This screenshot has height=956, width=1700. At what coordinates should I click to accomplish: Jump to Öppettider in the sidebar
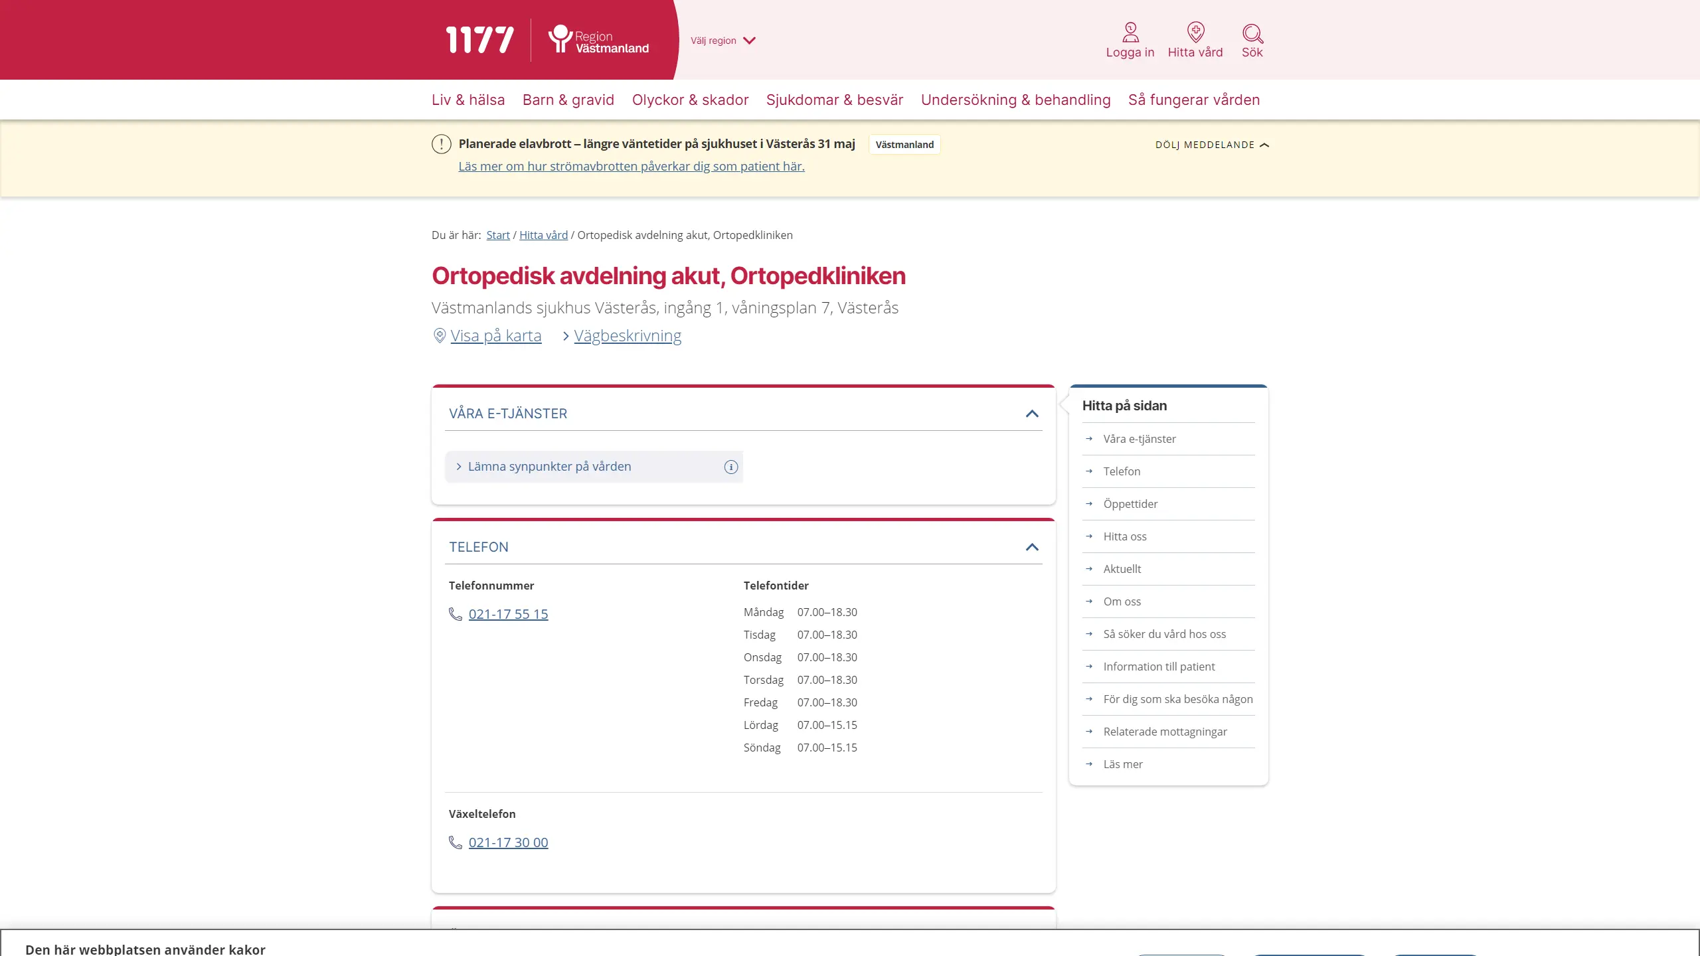[x=1130, y=504]
